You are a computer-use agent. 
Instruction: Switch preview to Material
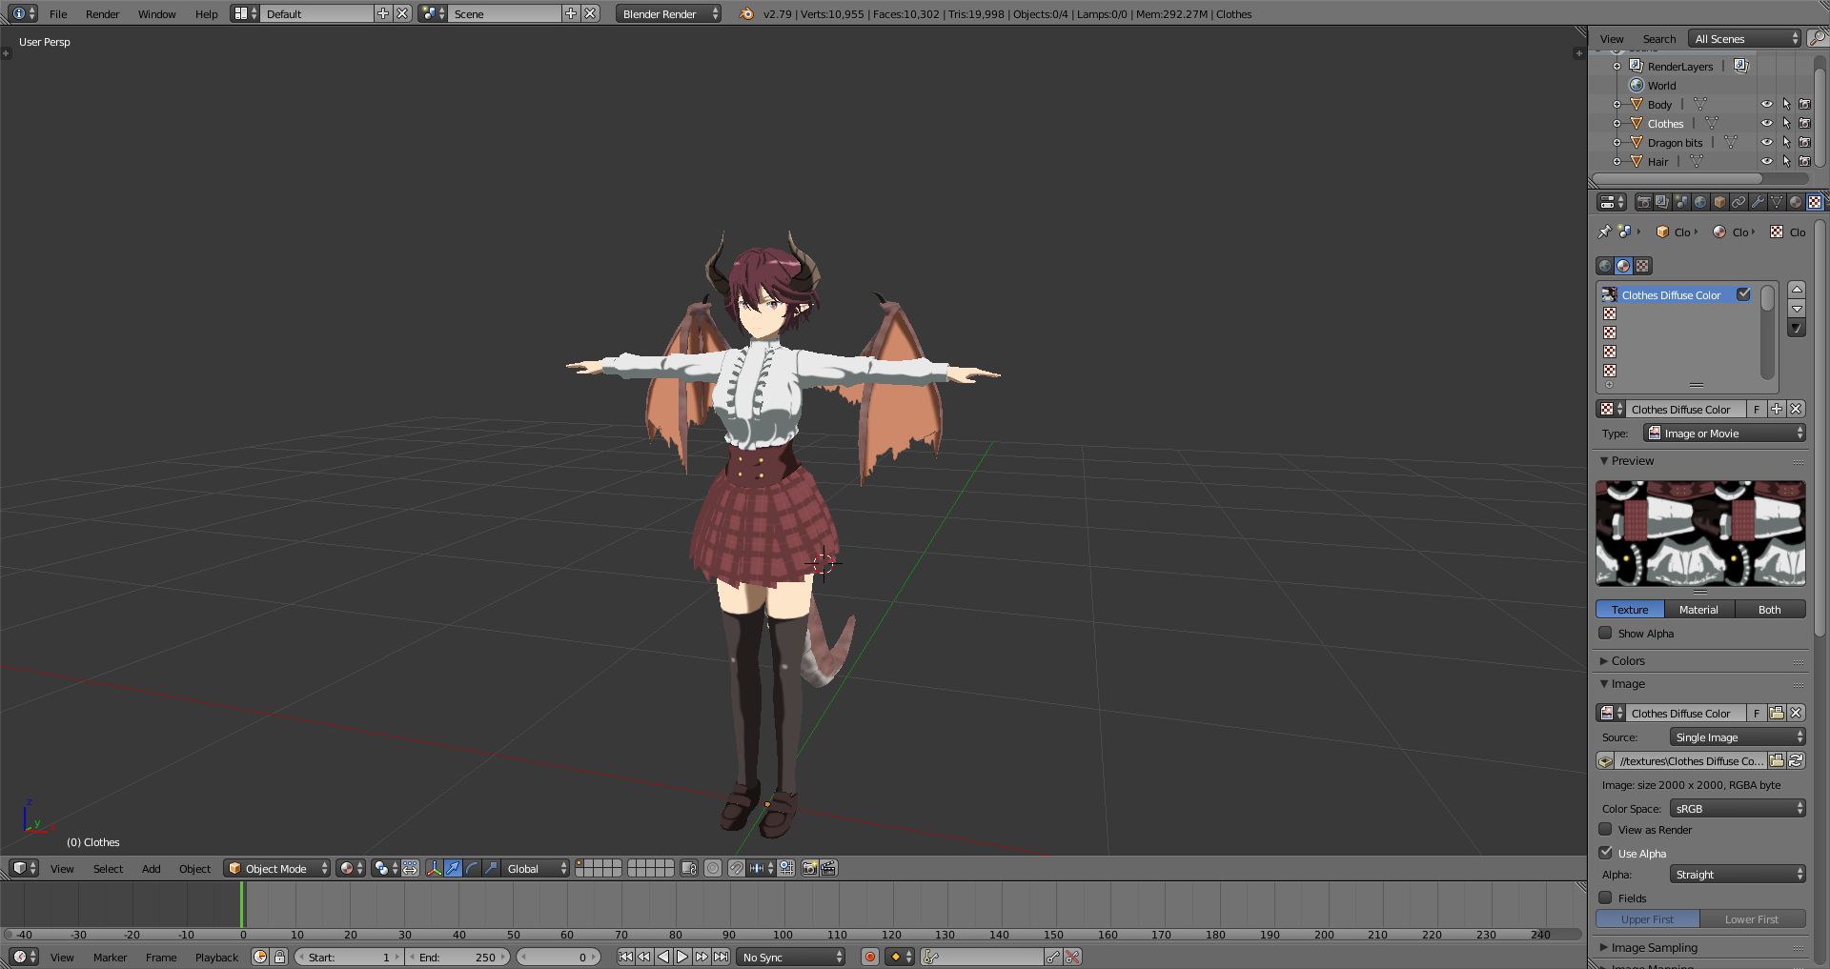(x=1698, y=610)
